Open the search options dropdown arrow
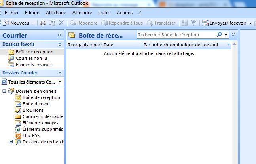 coord(226,35)
